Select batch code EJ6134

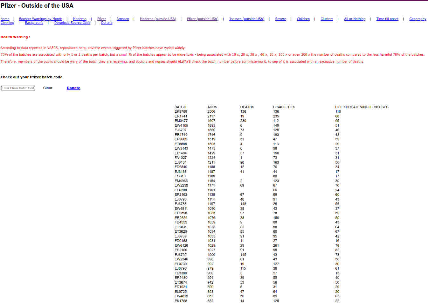(181, 163)
